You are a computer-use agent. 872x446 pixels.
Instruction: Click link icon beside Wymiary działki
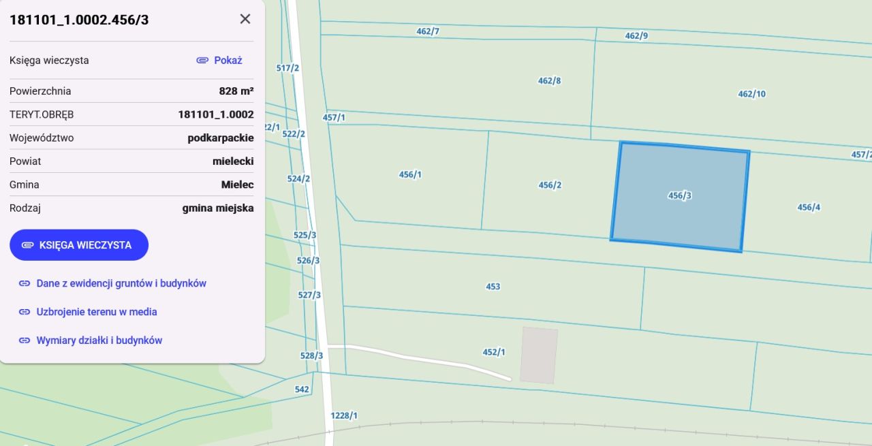25,340
